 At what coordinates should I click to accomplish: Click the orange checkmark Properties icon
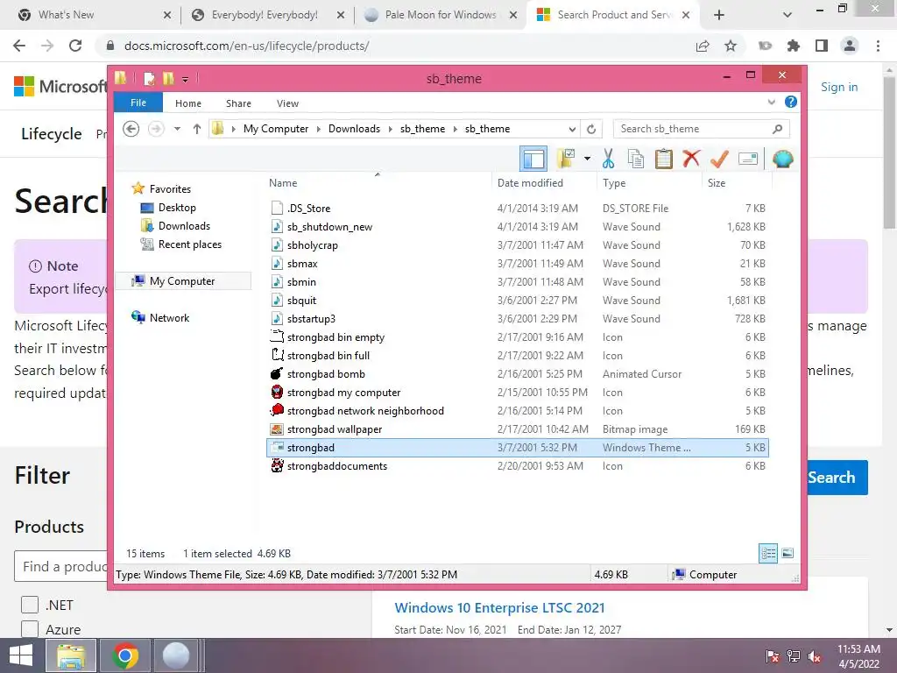(719, 159)
